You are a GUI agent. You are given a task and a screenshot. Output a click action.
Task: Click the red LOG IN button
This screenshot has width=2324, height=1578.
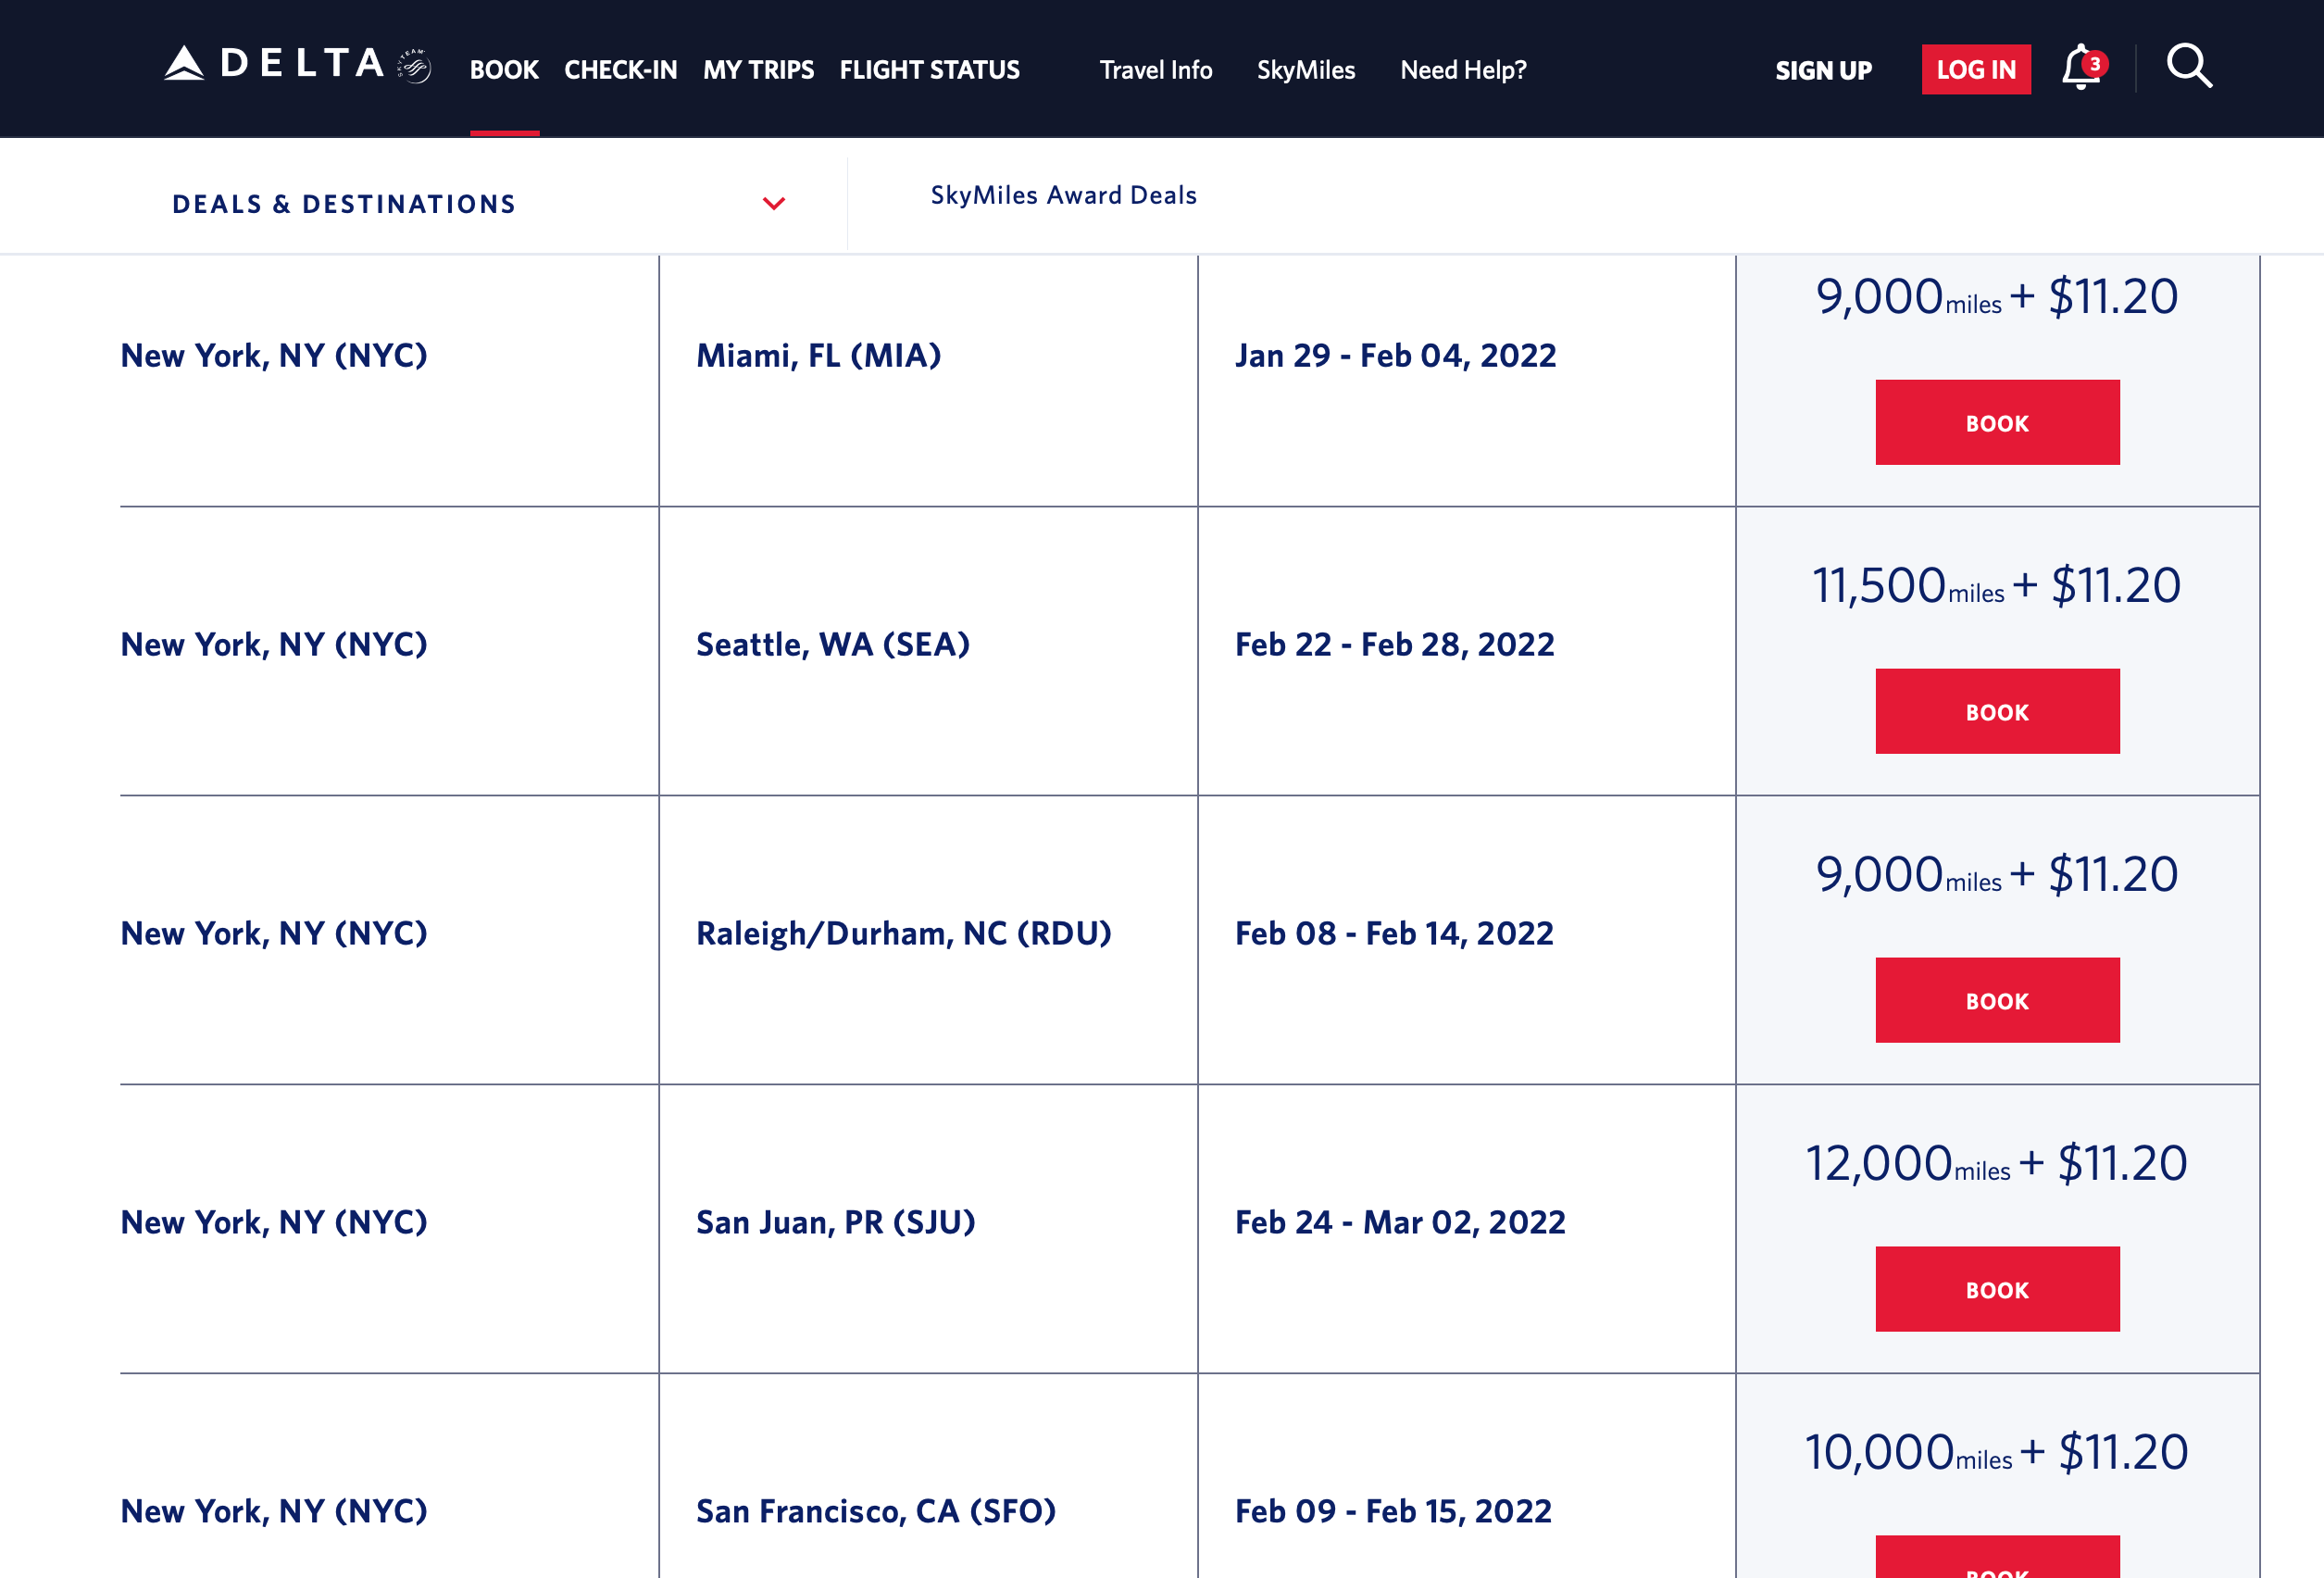(x=1976, y=69)
